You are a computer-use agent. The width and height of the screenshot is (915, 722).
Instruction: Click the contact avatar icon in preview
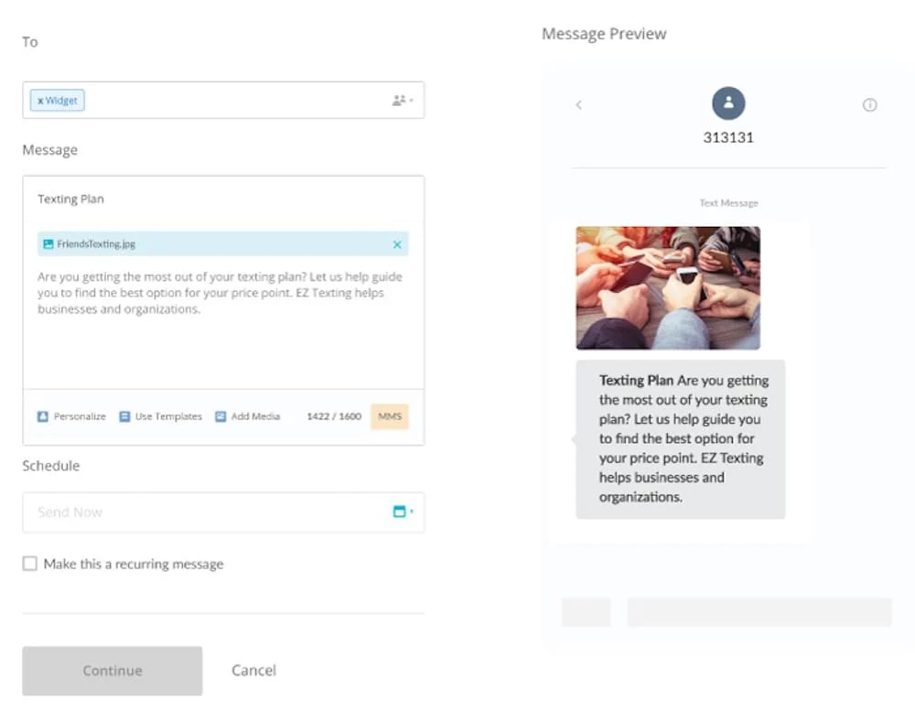(728, 104)
